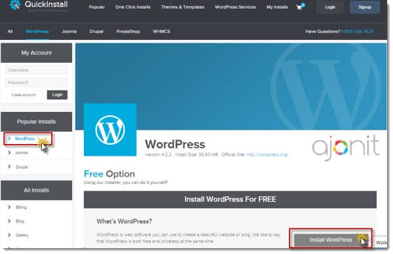Screen dimensions: 393x254
Task: Expand the WordPress chevron in Popular Installs
Action: coord(9,139)
